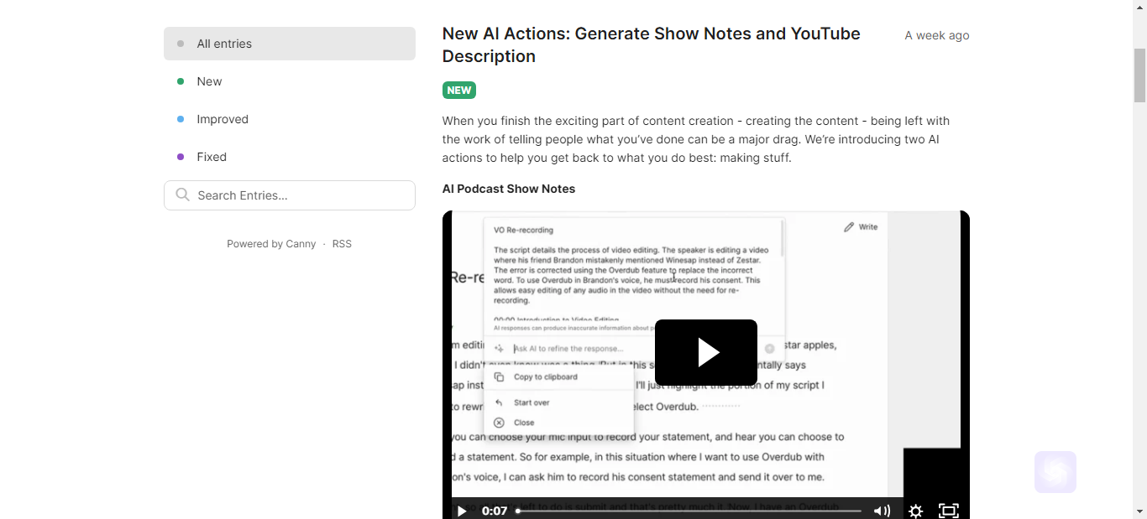Click the page scrollbar down arrow
Viewport: 1147px width, 519px height.
pyautogui.click(x=1139, y=511)
